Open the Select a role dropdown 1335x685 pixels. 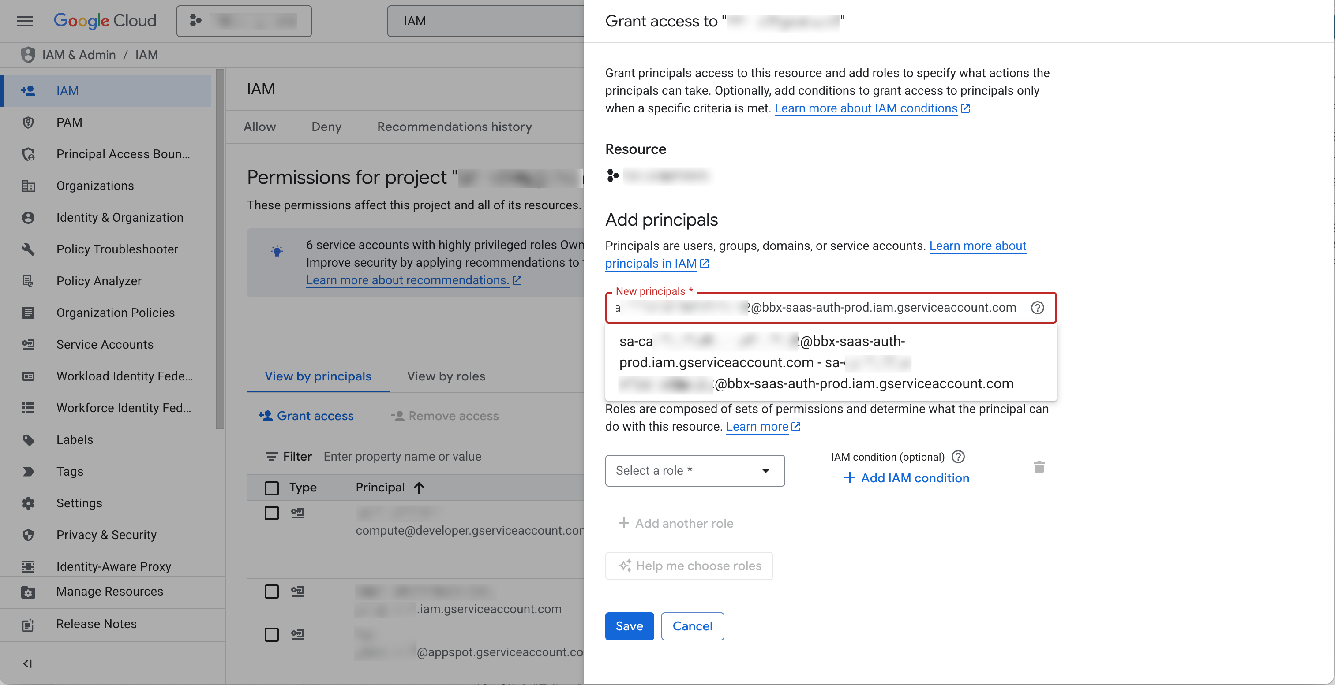point(694,471)
